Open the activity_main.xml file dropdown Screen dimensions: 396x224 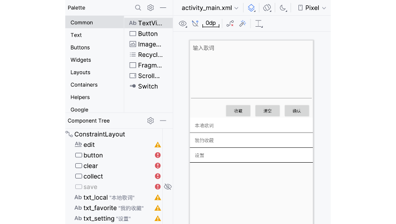(210, 8)
